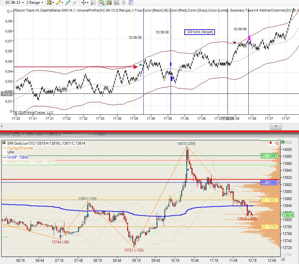Image resolution: width=299 pixels, height=264 pixels.
Task: Click the red down arrow -52 indicator
Action: [x=275, y=143]
